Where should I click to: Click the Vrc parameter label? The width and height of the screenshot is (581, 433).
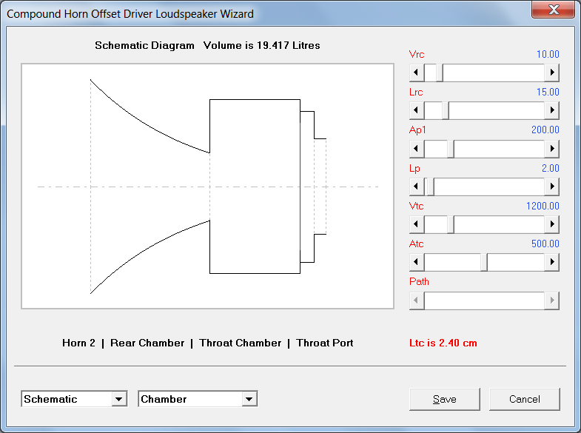point(417,54)
